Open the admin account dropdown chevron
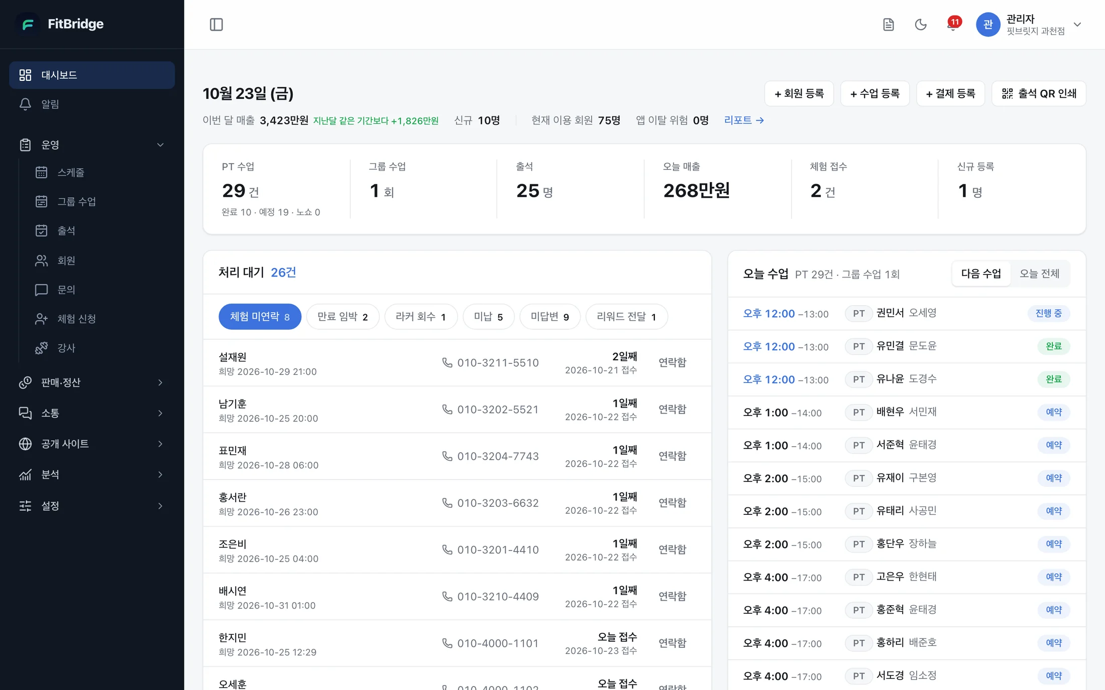 [1077, 24]
